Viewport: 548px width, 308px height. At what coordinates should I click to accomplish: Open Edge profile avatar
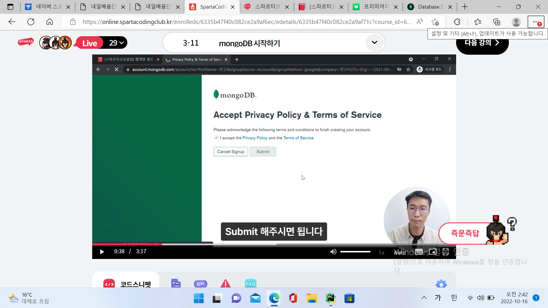516,22
